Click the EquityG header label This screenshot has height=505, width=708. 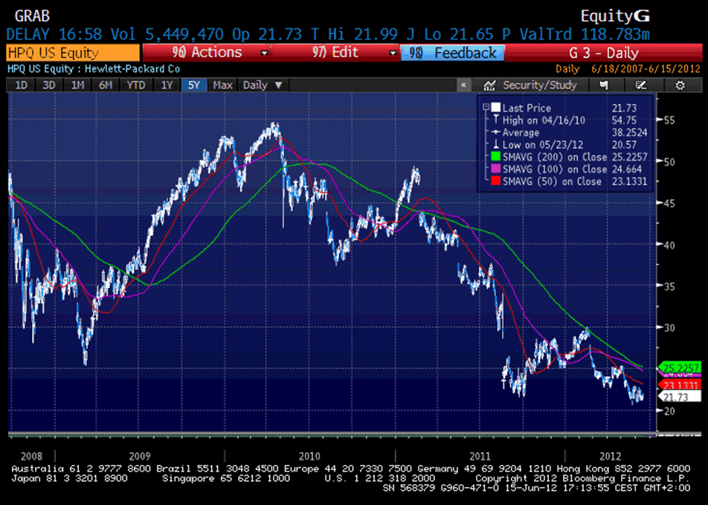(x=615, y=16)
